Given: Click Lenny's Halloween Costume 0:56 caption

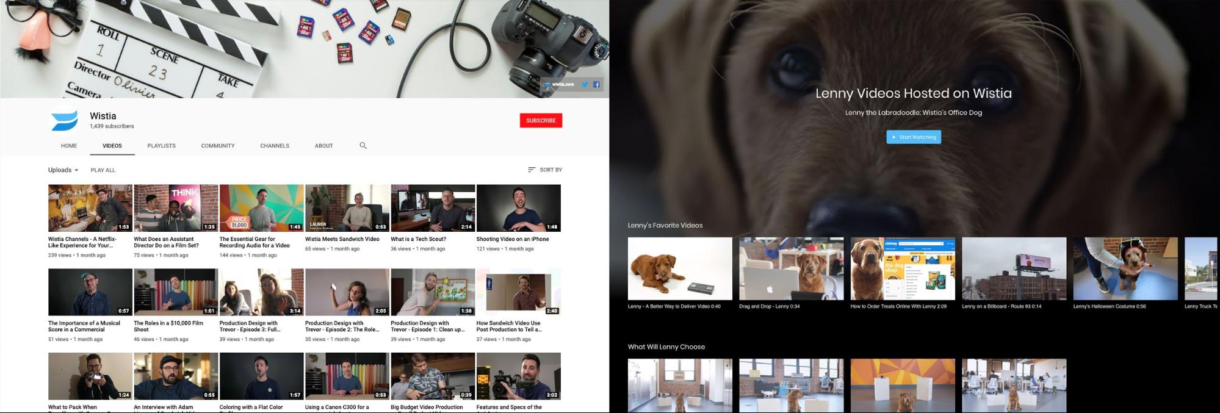Looking at the screenshot, I should tap(1110, 306).
